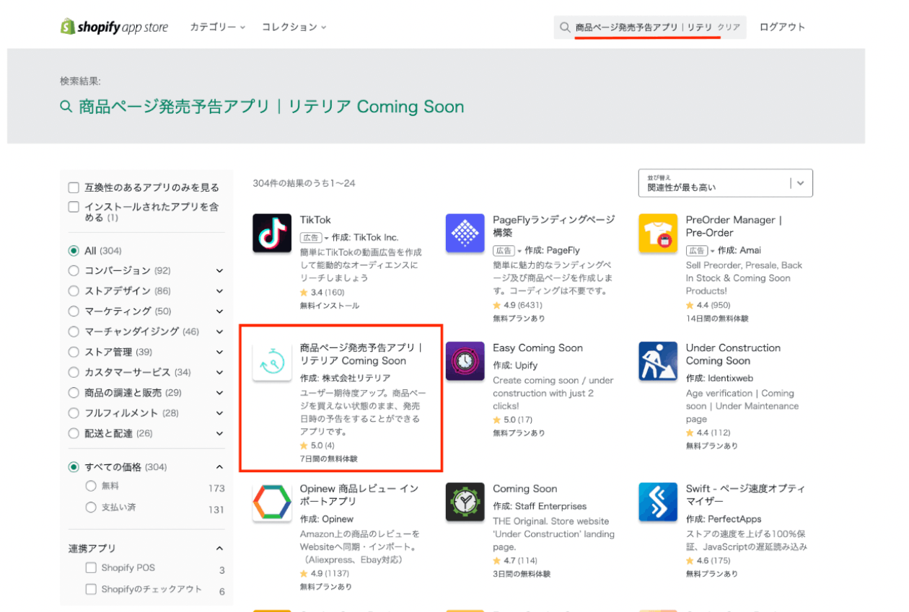Open Easy Coming Soon title link
The height and width of the screenshot is (612, 909).
tap(537, 348)
